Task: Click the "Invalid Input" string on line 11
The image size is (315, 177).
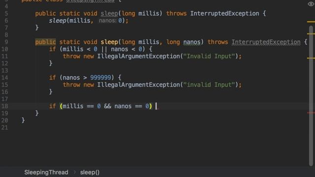Action: tap(209, 56)
